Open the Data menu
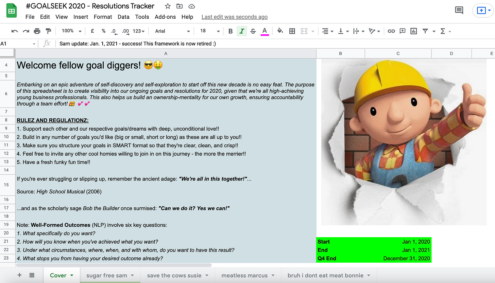The width and height of the screenshot is (495, 283). coord(123,17)
